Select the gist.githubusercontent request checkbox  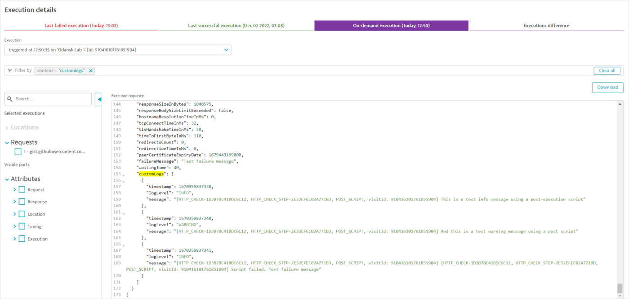pyautogui.click(x=18, y=152)
